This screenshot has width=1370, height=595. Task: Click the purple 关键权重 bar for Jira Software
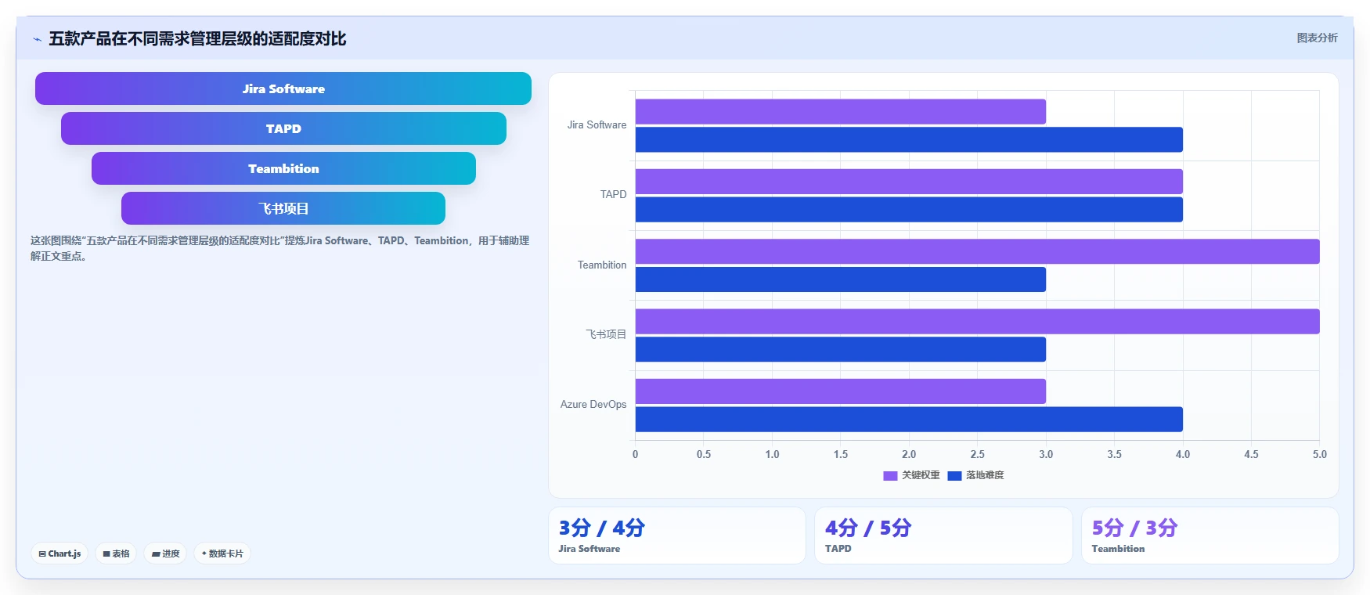(x=840, y=111)
